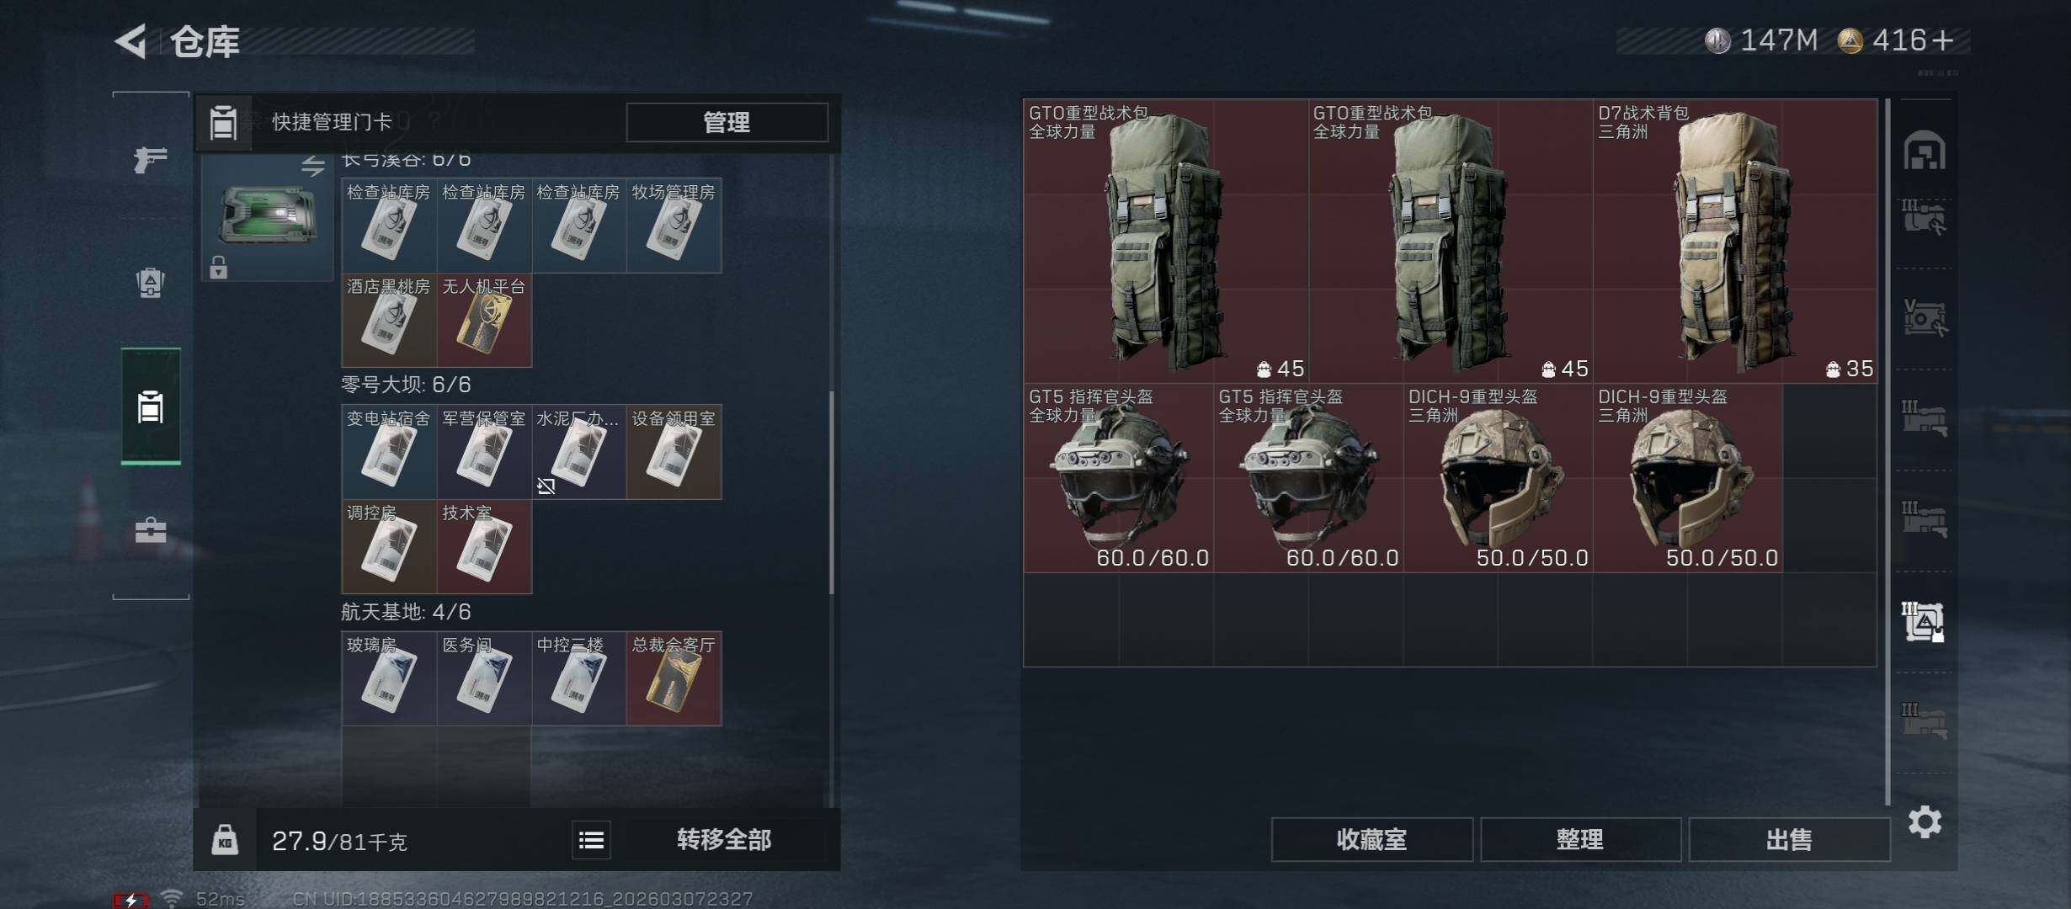
Task: Toggle the swap arrows above the card case
Action: [x=313, y=166]
